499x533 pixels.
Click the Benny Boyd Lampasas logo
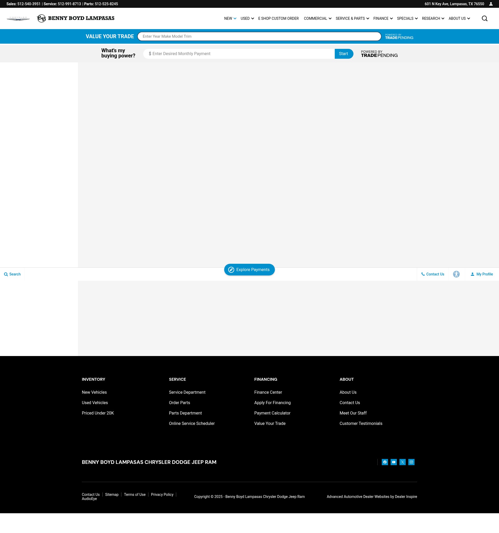[x=76, y=18]
